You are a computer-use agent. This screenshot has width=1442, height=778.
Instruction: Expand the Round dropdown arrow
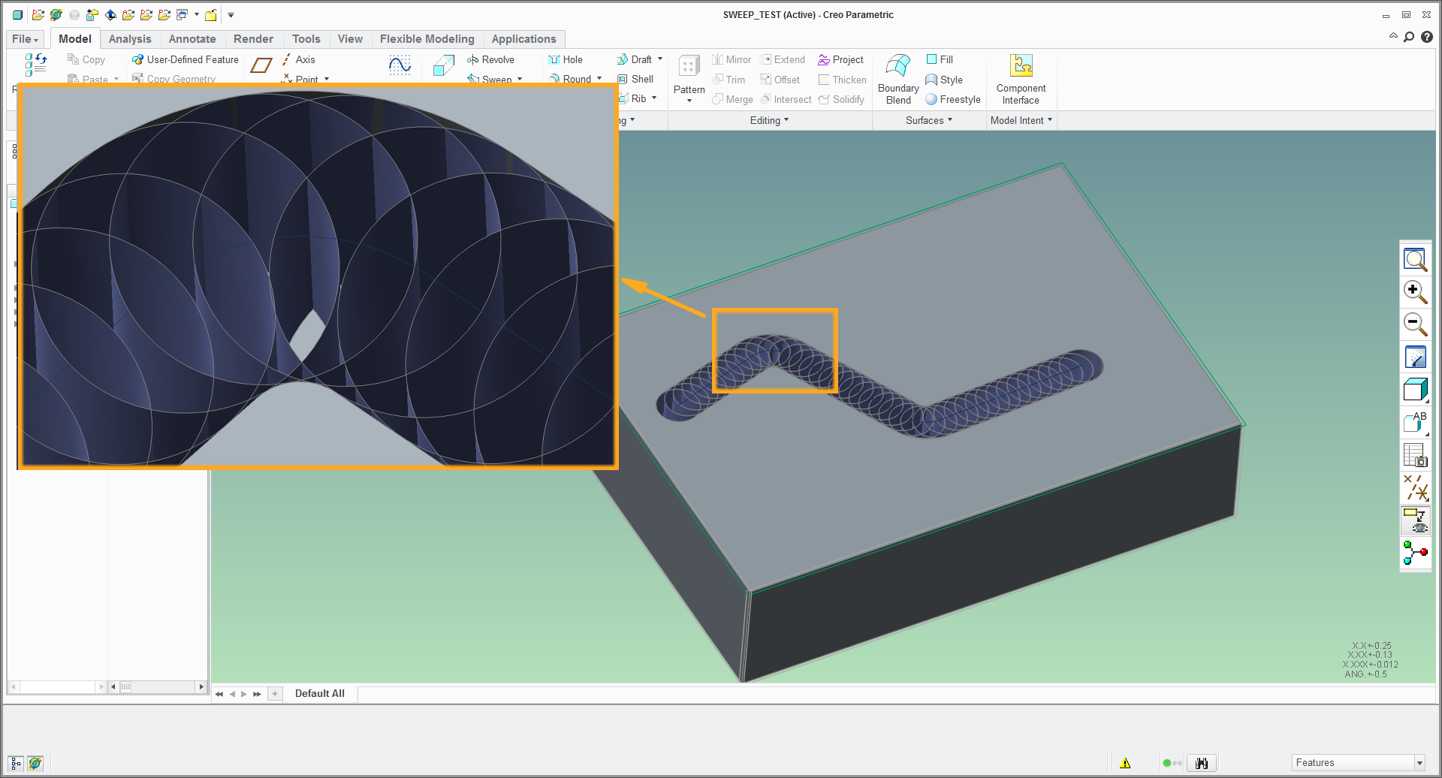coord(599,78)
